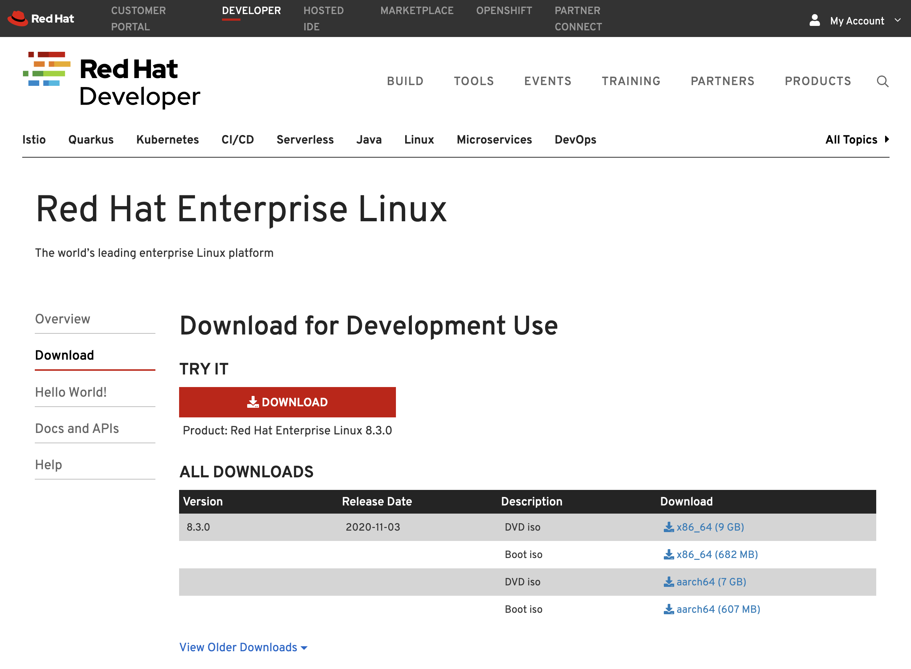This screenshot has width=911, height=669.
Task: Expand the All Topics arrow
Action: tap(887, 140)
